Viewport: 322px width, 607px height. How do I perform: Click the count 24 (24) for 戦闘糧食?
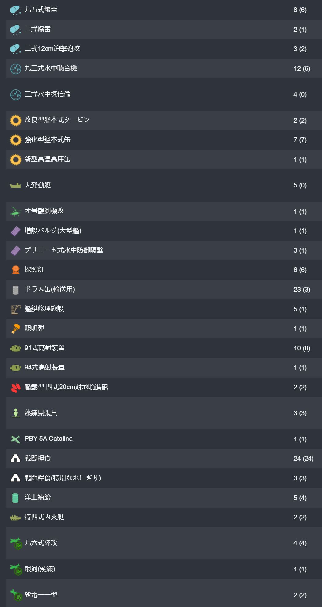point(303,459)
